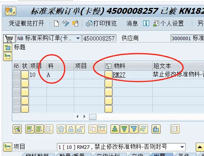This screenshot has width=204, height=156.
Task: Switch to the 发票 tab
Action: (161, 154)
